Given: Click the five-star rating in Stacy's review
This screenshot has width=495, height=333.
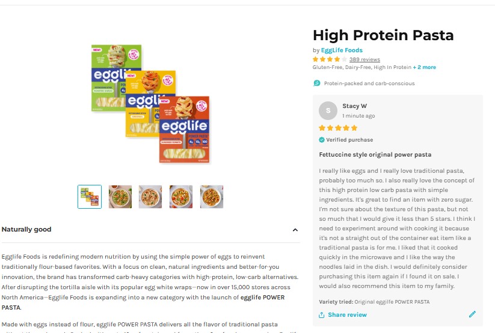Looking at the screenshot, I should pos(338,128).
